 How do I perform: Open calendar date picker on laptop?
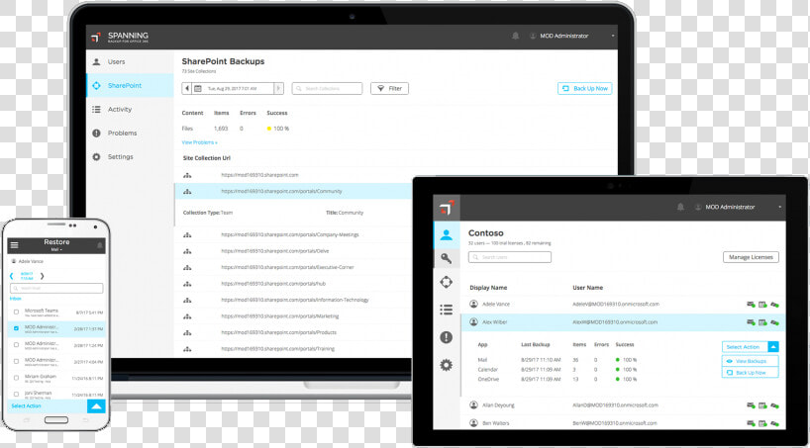pyautogui.click(x=198, y=89)
